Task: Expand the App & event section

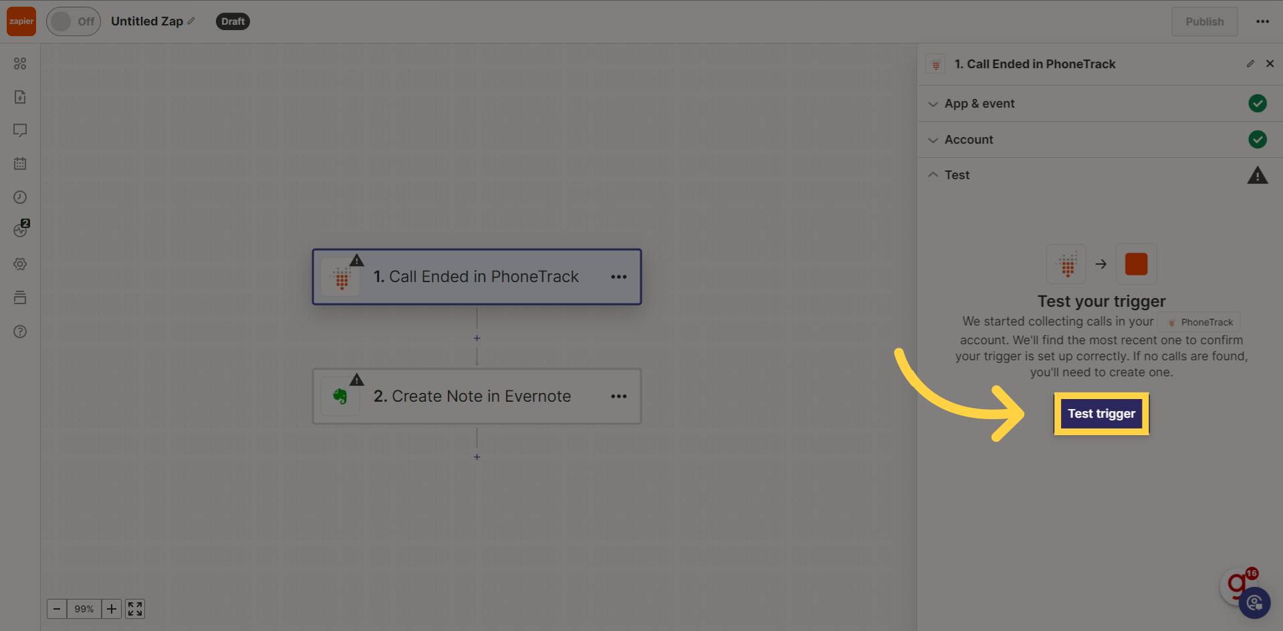Action: (1100, 104)
